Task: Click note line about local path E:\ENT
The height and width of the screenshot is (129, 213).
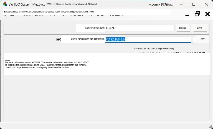Action: point(47,62)
